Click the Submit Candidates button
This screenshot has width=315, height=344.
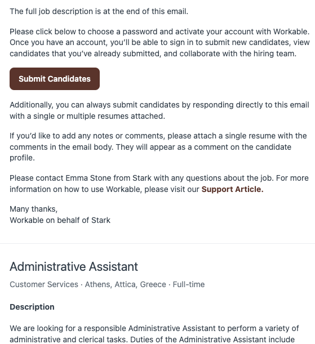point(55,79)
